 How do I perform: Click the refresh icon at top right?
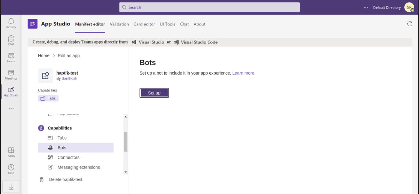point(410,24)
